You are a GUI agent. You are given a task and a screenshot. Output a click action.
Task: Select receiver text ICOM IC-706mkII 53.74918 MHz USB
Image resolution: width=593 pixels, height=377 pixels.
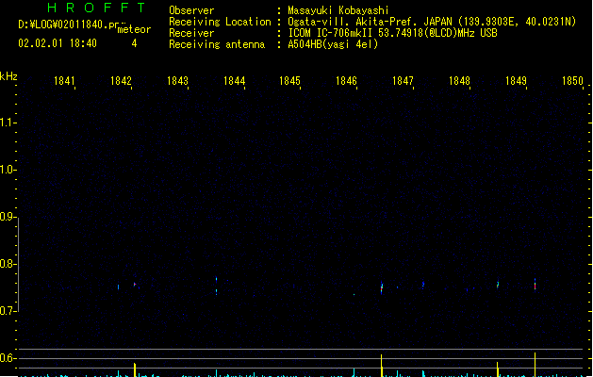(x=392, y=33)
